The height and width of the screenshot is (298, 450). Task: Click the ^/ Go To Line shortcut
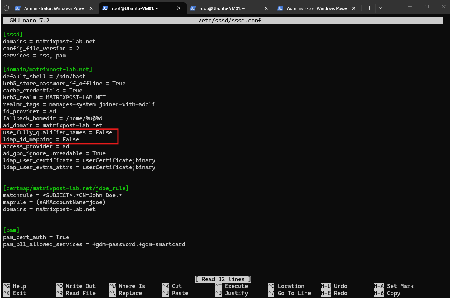tap(289, 293)
